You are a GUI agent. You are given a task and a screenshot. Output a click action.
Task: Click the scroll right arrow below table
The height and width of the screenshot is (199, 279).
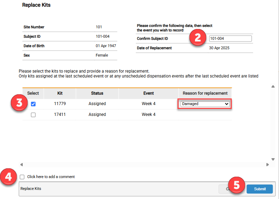click(x=267, y=164)
